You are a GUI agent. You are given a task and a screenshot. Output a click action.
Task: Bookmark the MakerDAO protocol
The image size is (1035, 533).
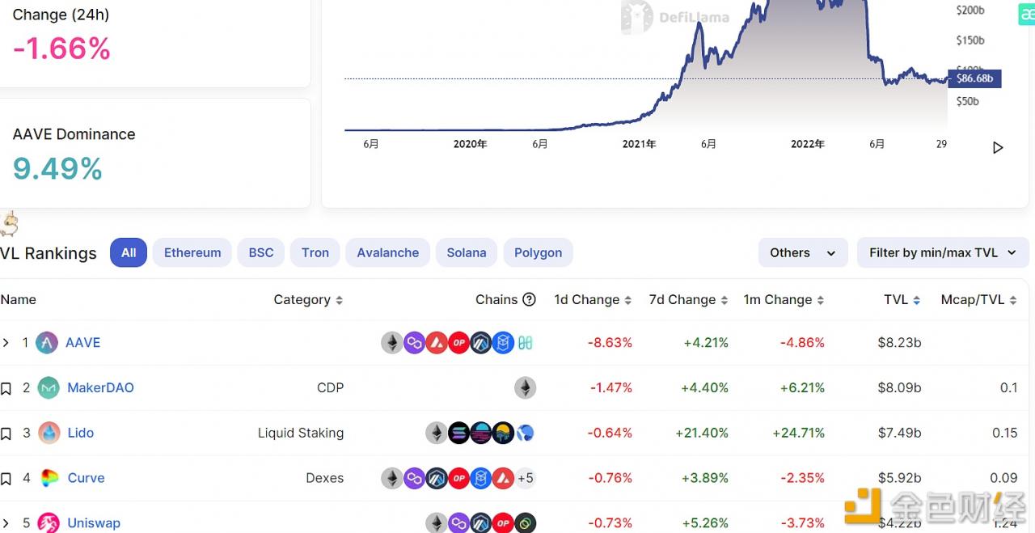pos(7,387)
